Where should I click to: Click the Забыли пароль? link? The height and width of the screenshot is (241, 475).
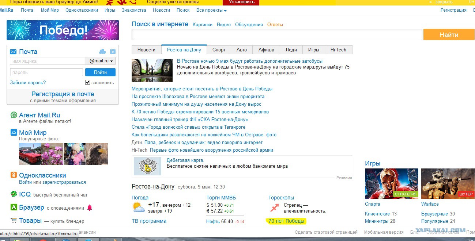click(28, 83)
